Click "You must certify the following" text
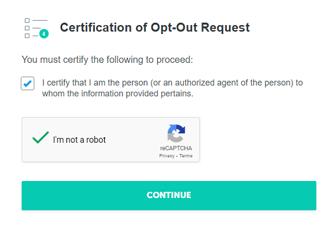This screenshot has width=329, height=232. point(107,60)
